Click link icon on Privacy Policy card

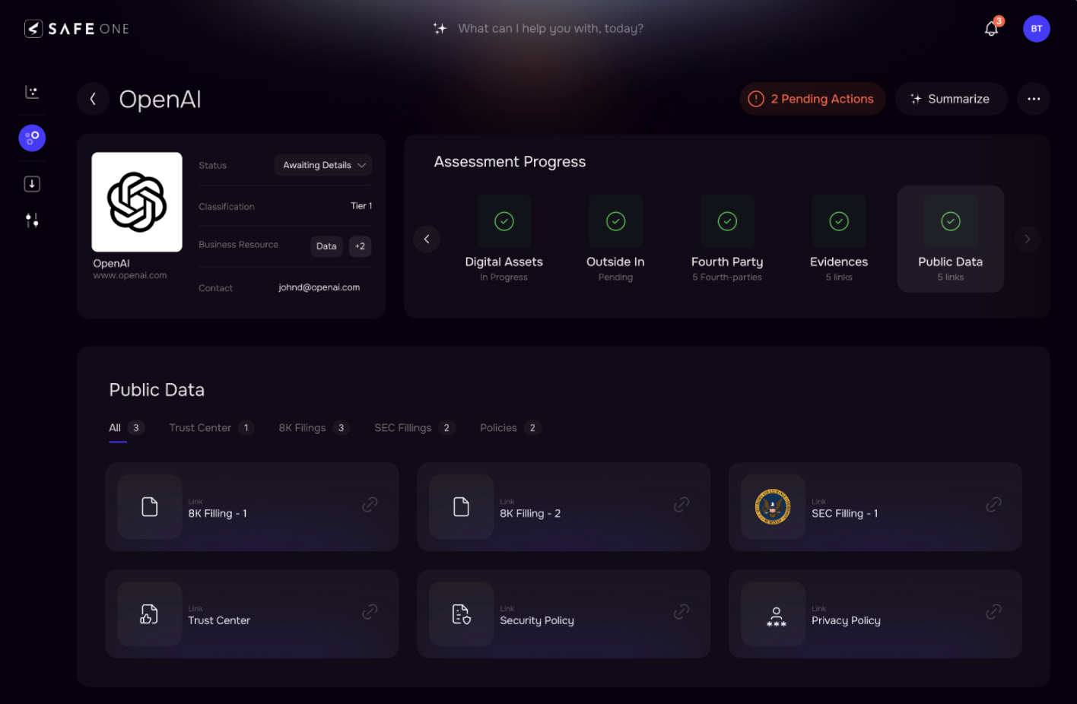click(x=993, y=612)
